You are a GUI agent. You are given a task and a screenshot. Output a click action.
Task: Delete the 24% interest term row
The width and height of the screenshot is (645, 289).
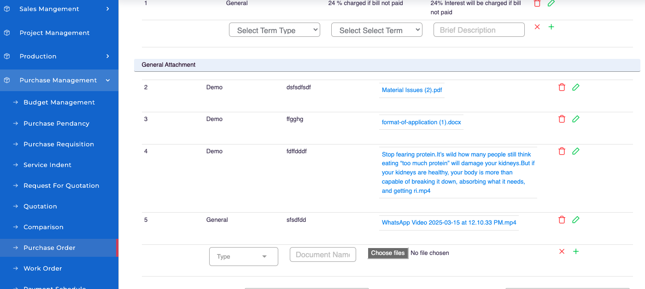point(537,4)
